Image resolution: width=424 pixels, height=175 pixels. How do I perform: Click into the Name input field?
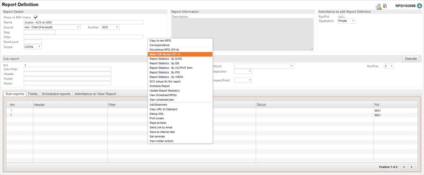pyautogui.click(x=83, y=22)
